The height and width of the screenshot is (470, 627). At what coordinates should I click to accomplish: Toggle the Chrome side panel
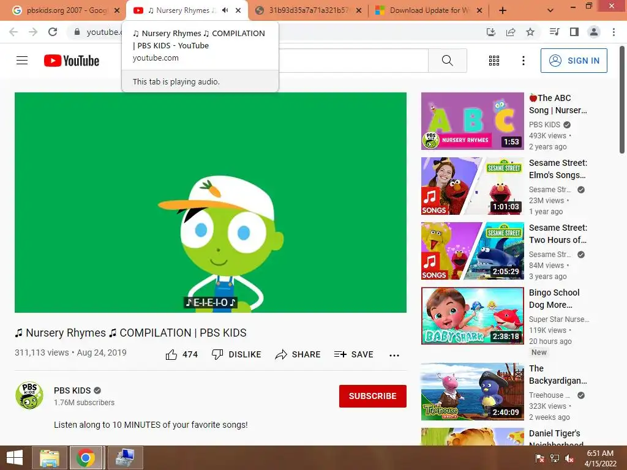coord(574,32)
